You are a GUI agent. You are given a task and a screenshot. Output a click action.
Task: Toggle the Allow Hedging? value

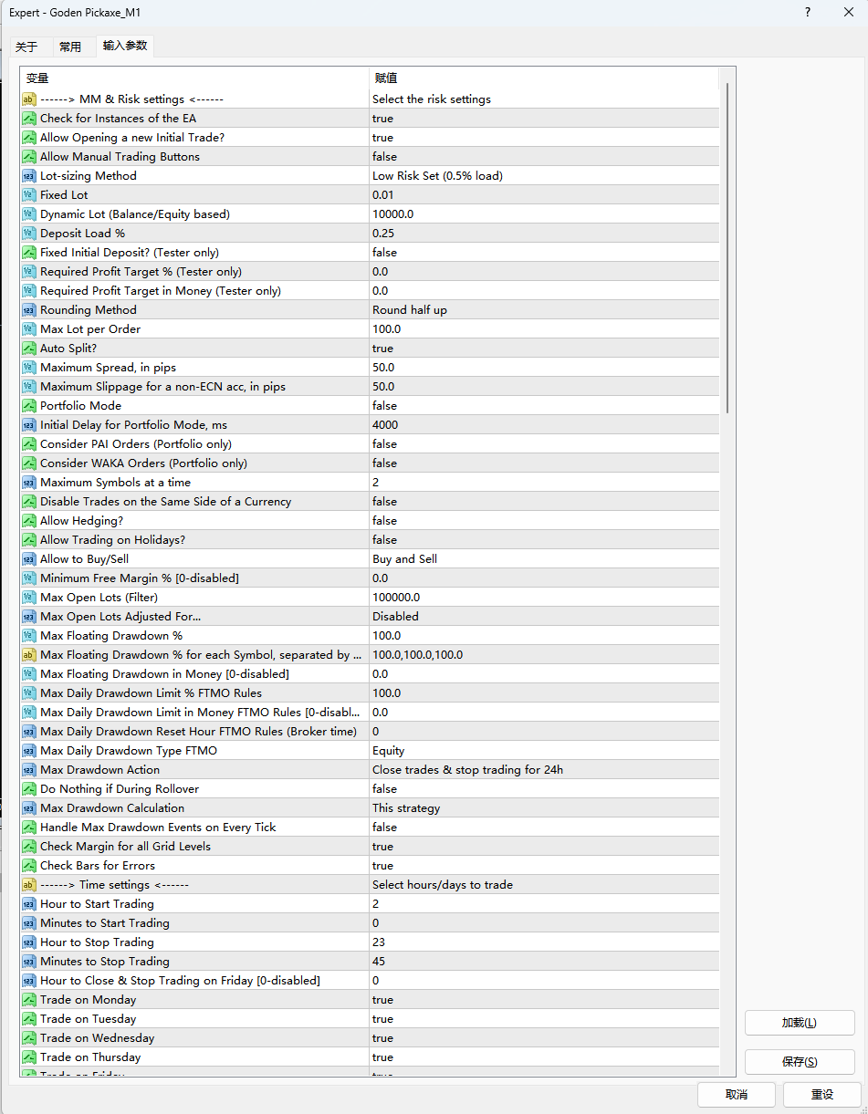click(x=384, y=521)
